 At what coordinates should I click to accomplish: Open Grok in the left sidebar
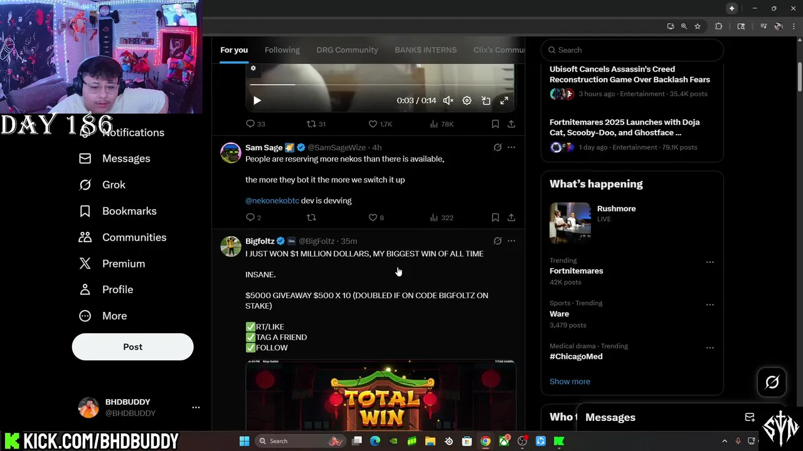(x=102, y=185)
